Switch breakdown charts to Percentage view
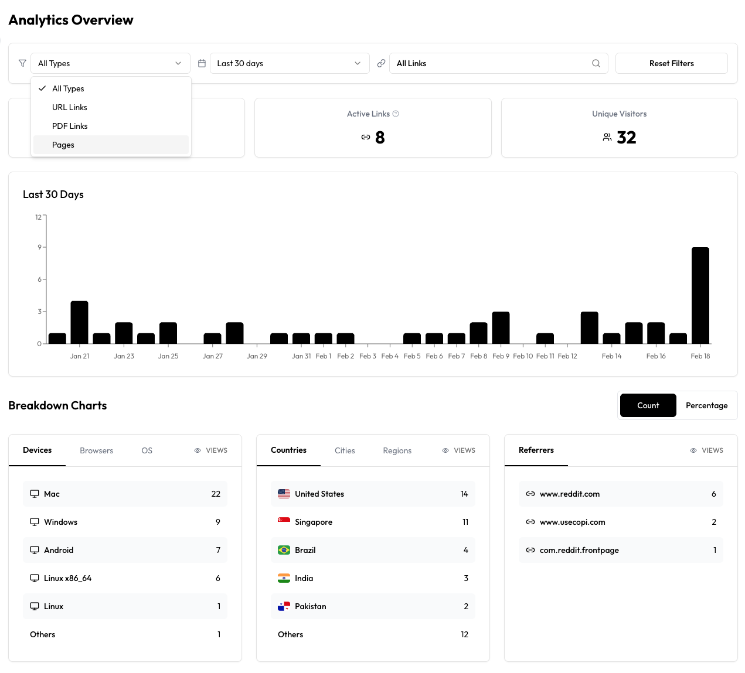 [x=706, y=405]
